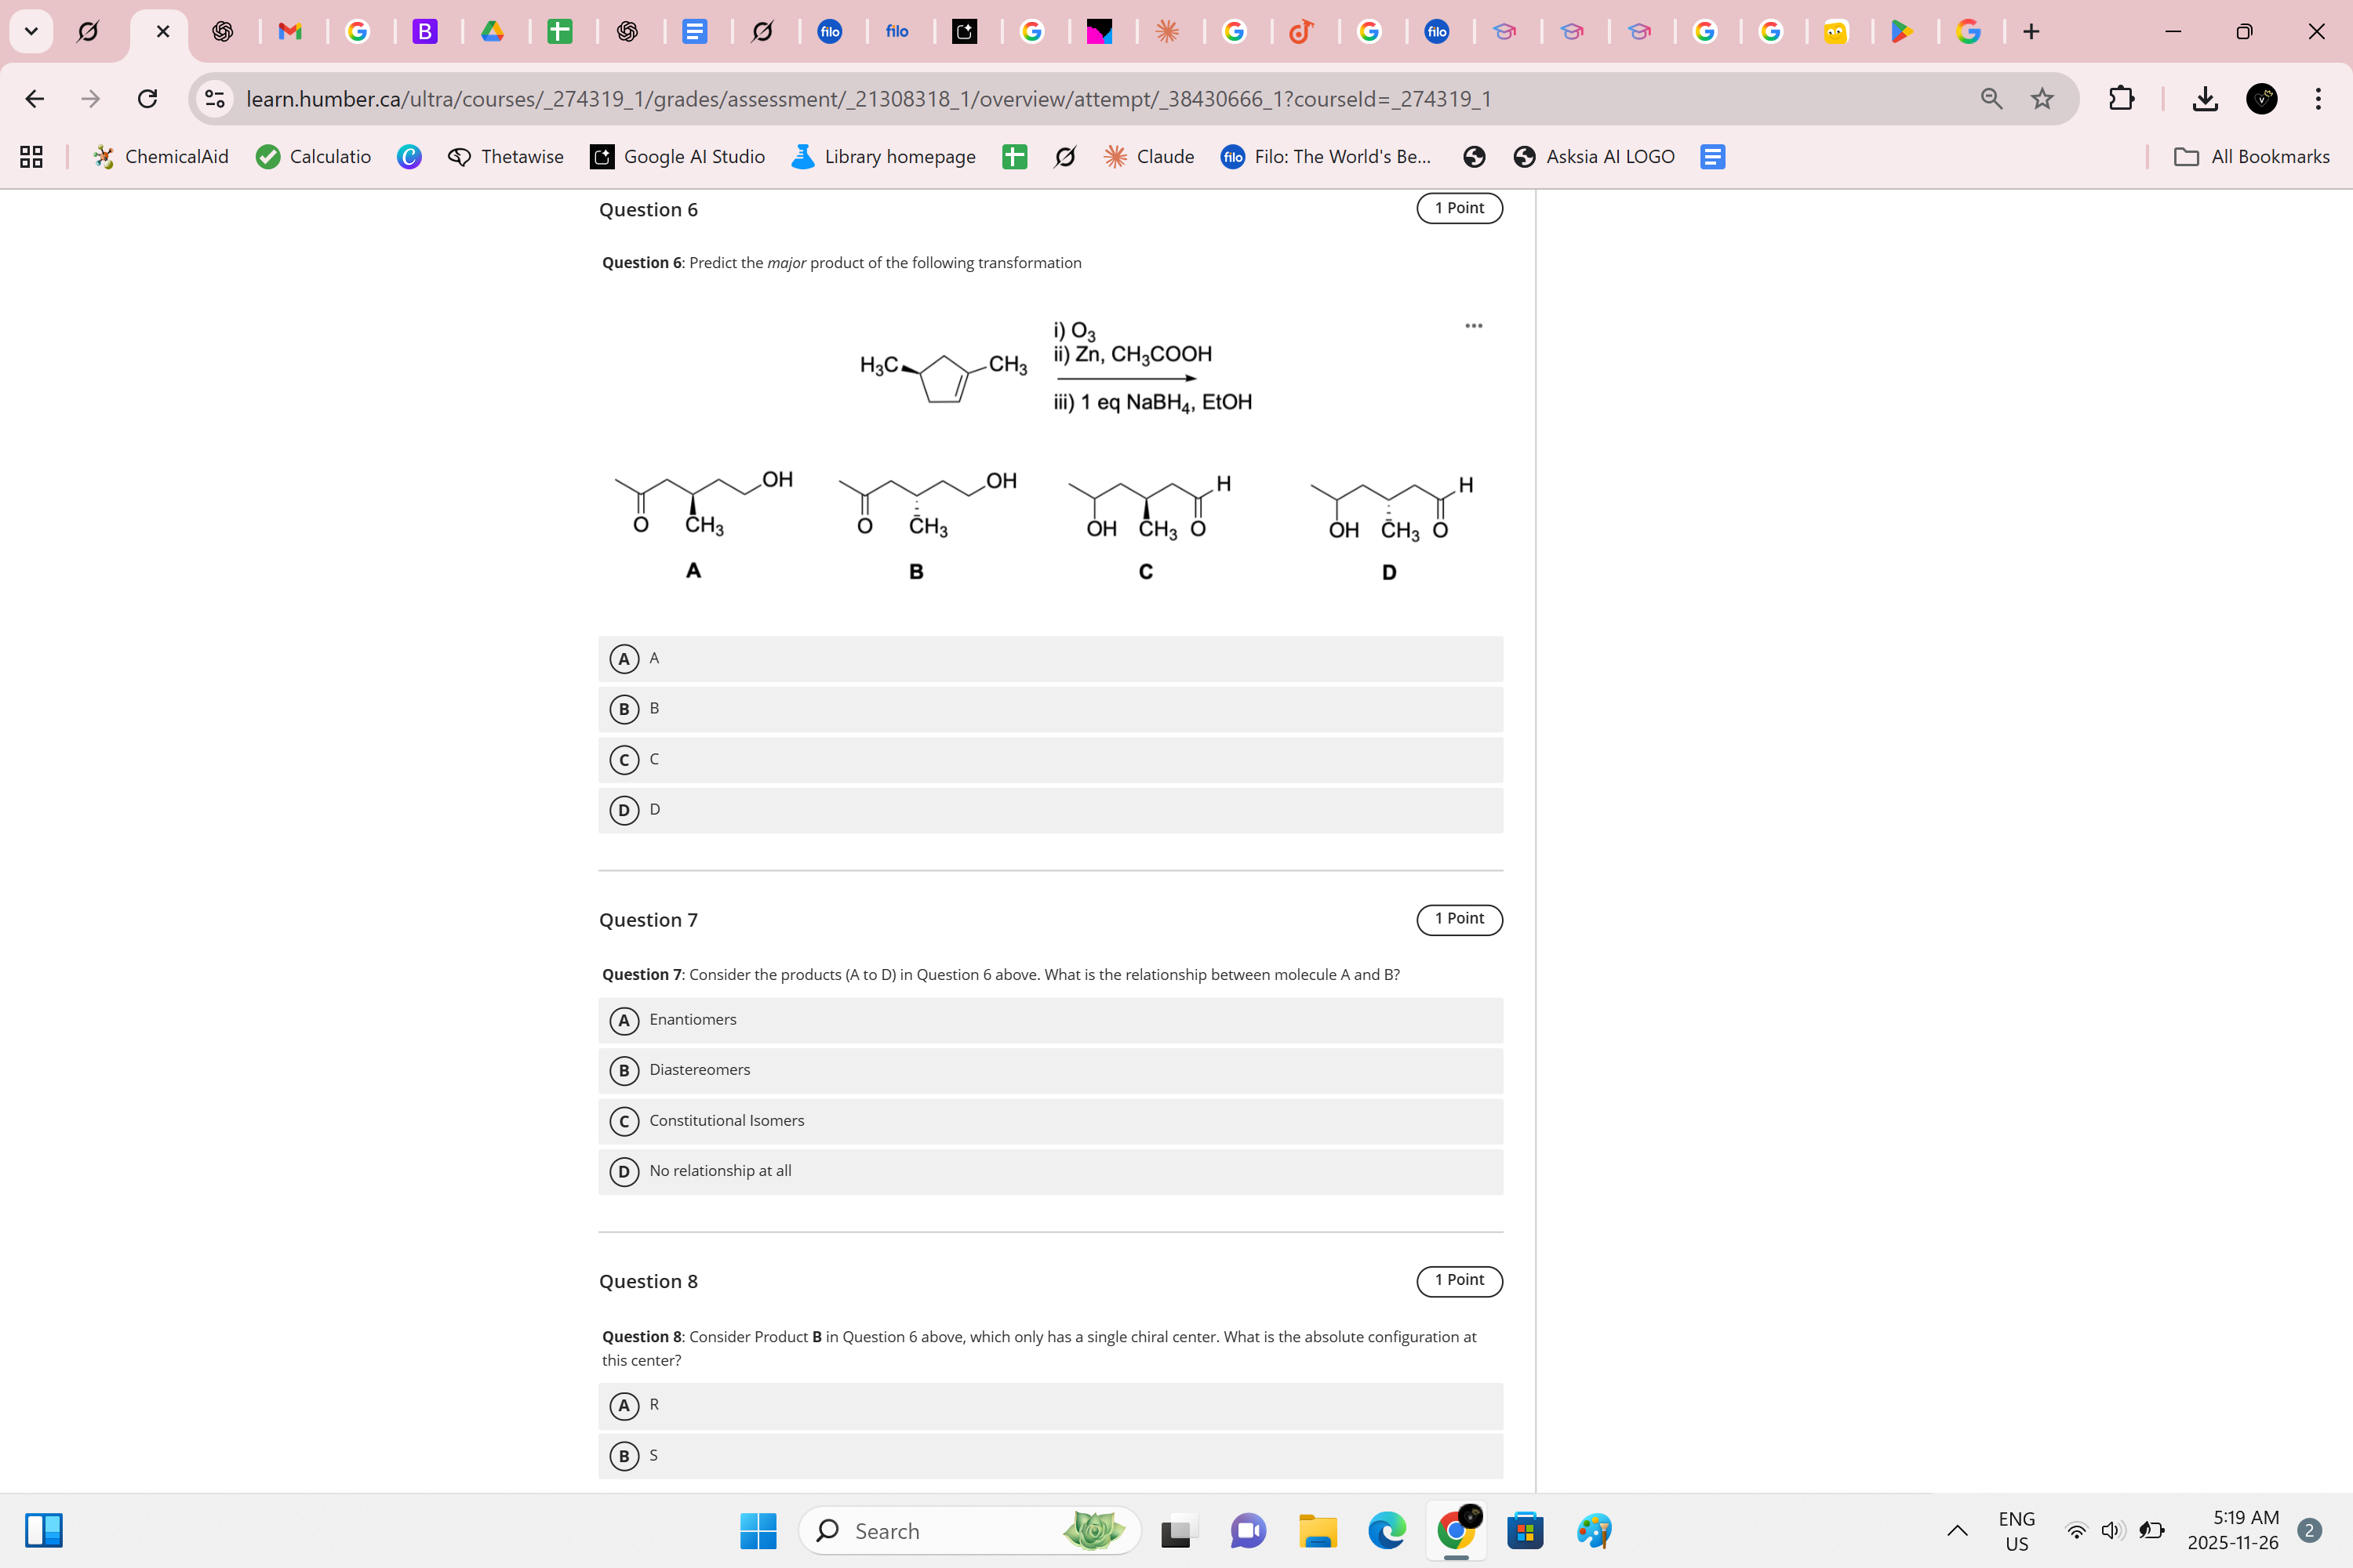Viewport: 2353px width, 1568px height.
Task: Launch Microsoft Teams from the taskbar
Action: pos(1248,1531)
